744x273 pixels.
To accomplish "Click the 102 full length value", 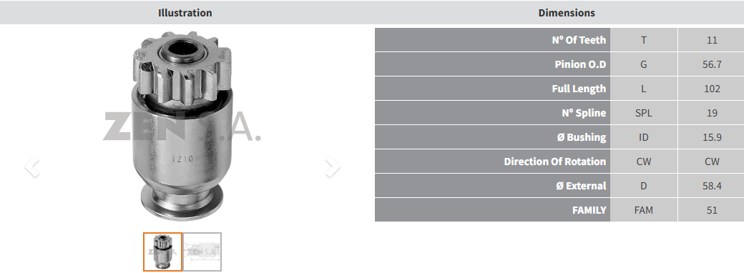I will coord(712,89).
